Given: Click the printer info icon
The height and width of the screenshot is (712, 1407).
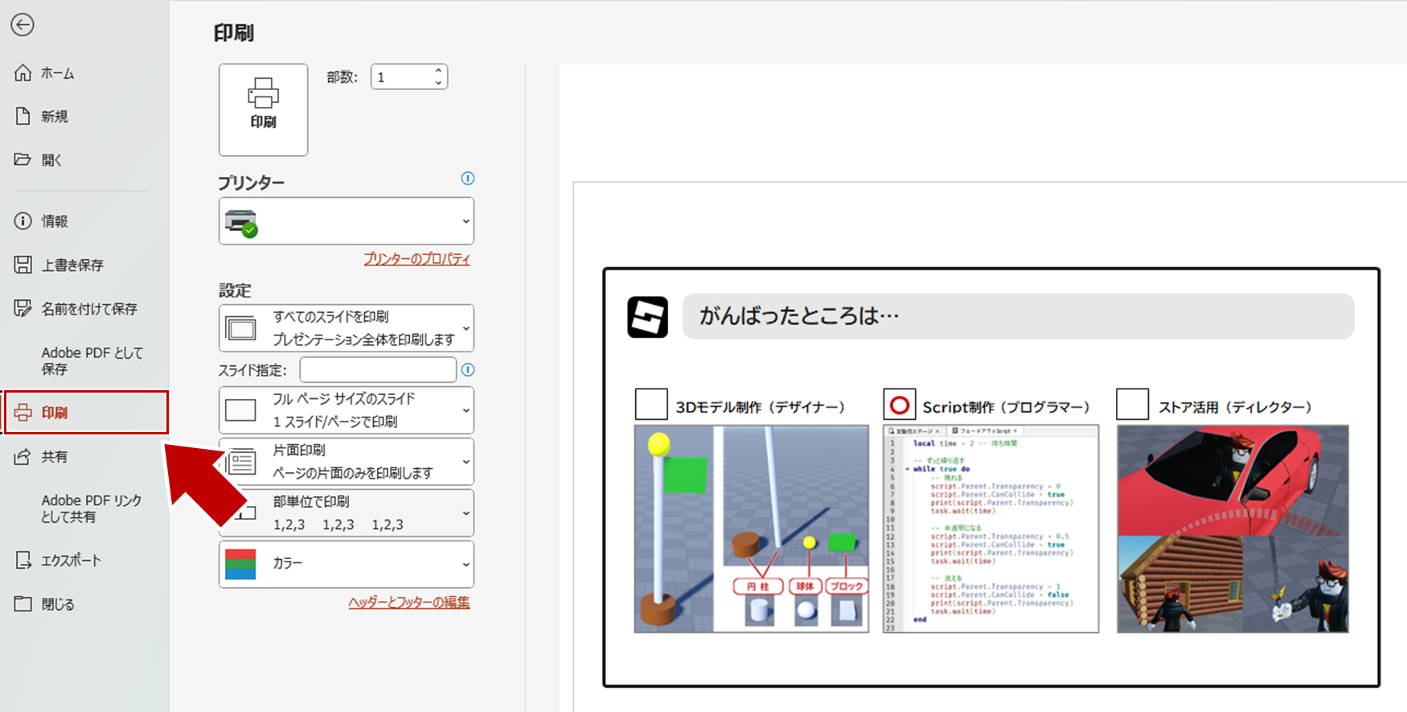Looking at the screenshot, I should point(468,179).
